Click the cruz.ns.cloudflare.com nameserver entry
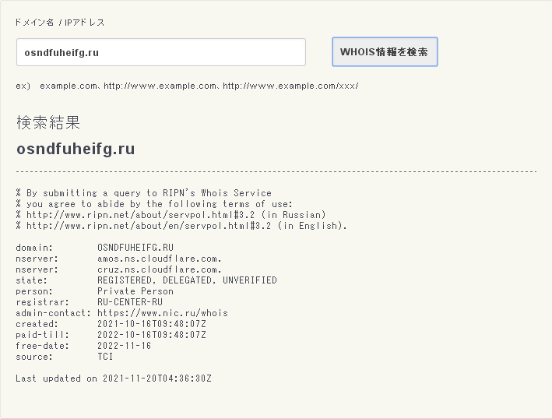This screenshot has width=552, height=419. [160, 269]
